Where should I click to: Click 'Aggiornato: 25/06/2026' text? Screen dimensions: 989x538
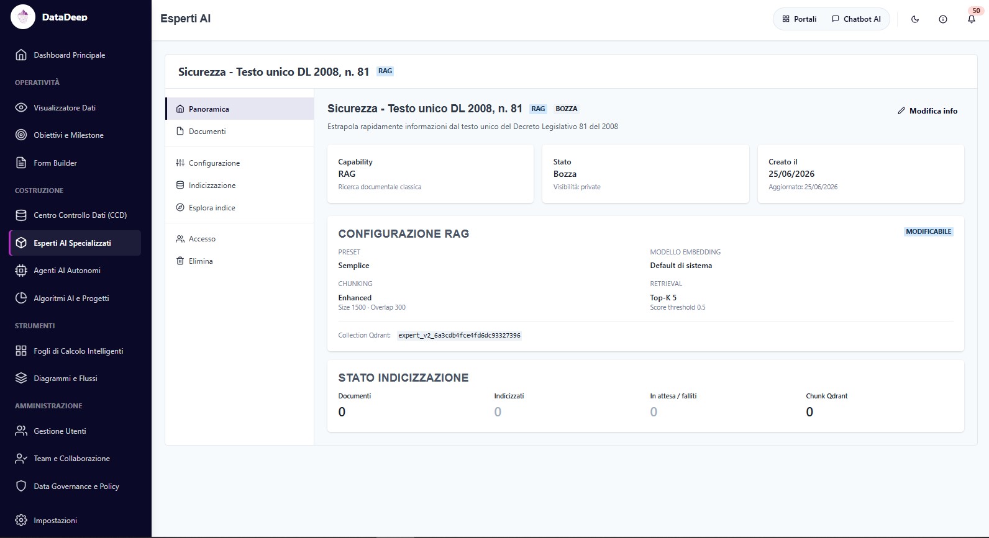pos(803,187)
